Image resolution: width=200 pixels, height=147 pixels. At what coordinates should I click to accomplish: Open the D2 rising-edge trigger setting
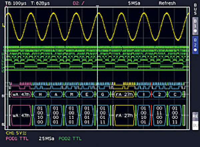click(x=79, y=3)
